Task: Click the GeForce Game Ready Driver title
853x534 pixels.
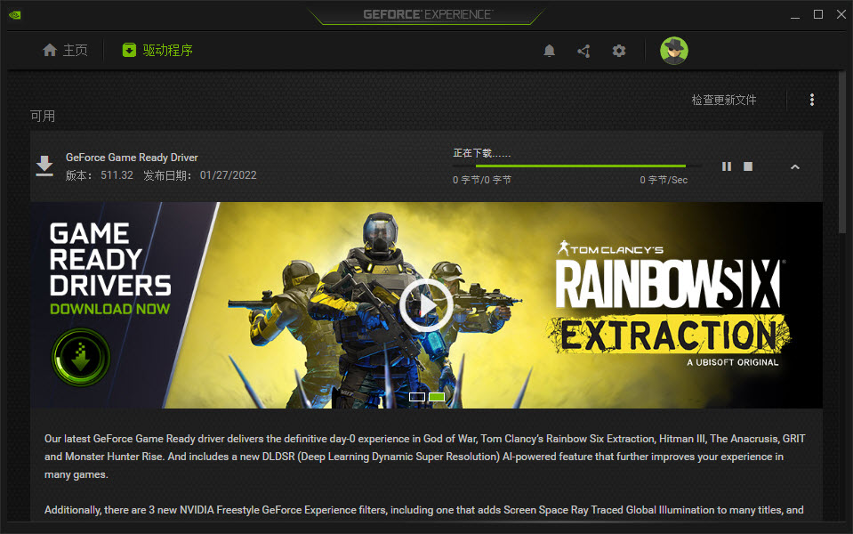Action: tap(132, 158)
